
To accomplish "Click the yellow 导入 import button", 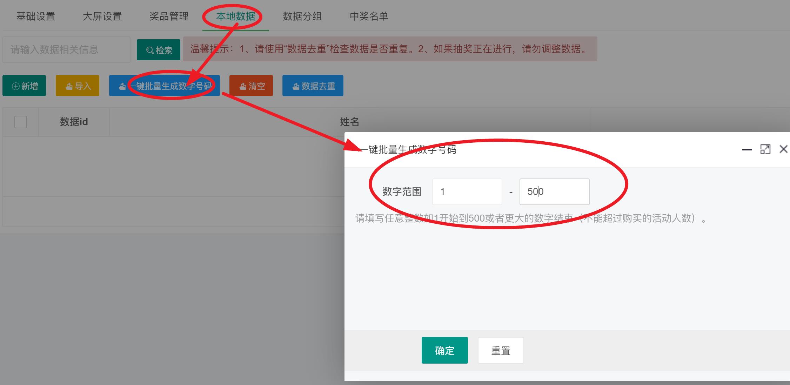I will (78, 86).
